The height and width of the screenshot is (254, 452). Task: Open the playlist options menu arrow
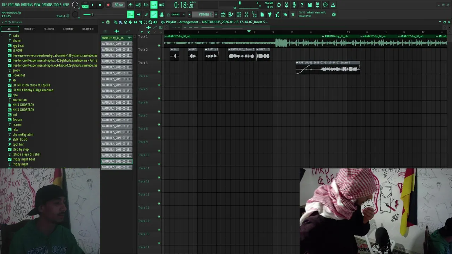coord(103,22)
